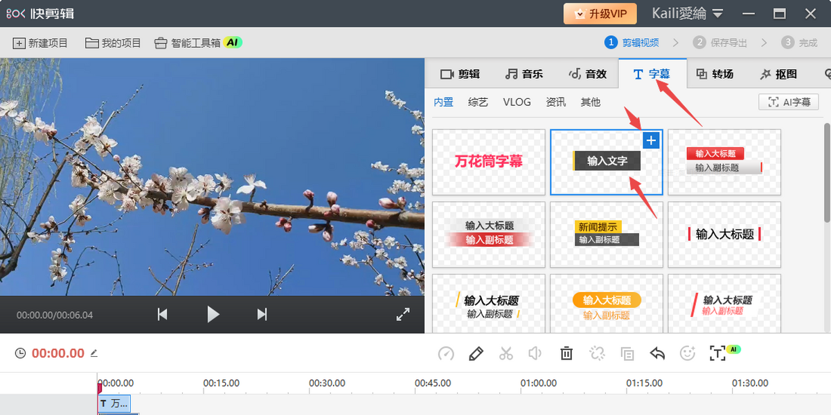The width and height of the screenshot is (831, 415).
Task: Select the VLOG subtitle category
Action: pyautogui.click(x=517, y=102)
